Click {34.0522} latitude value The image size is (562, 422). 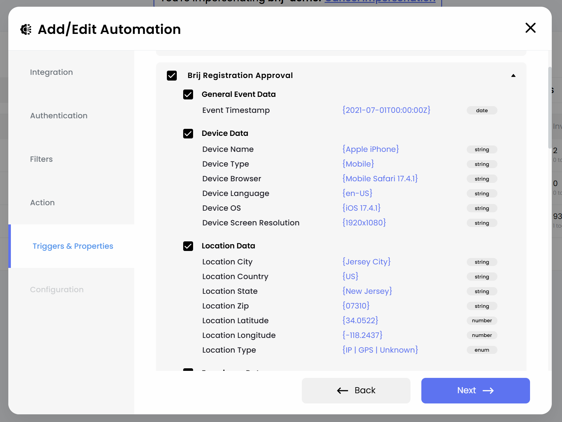point(360,321)
